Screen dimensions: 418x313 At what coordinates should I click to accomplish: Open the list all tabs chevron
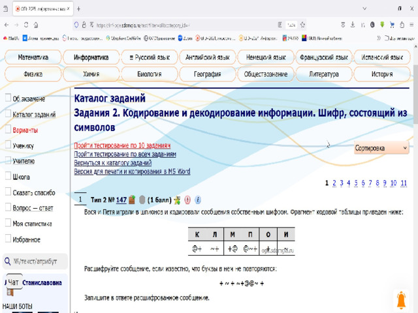pos(364,8)
